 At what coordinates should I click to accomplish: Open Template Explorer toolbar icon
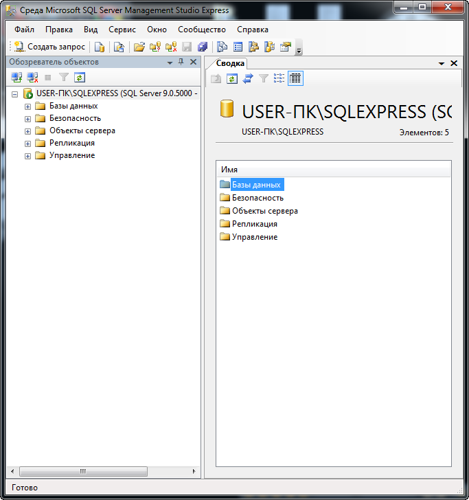click(269, 47)
